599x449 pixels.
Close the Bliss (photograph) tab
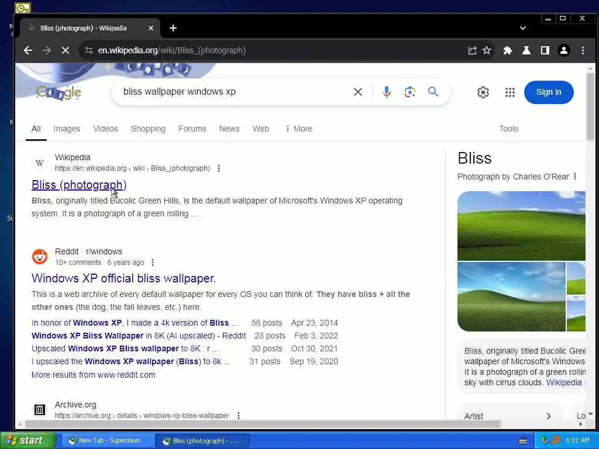pyautogui.click(x=151, y=28)
